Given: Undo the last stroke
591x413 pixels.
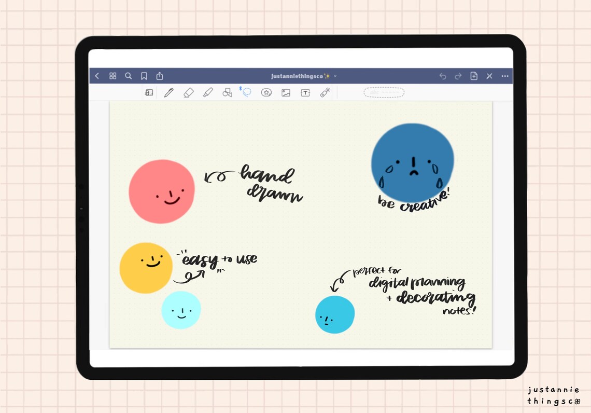Looking at the screenshot, I should point(442,76).
